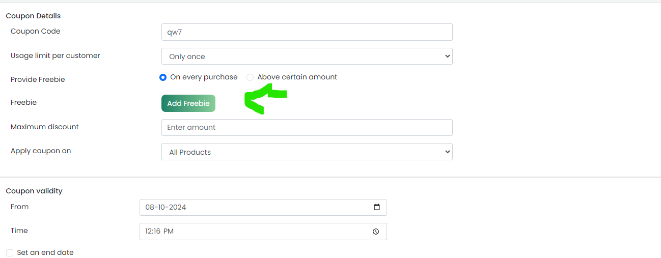Open the Apply coupon on All Products dropdown
This screenshot has width=661, height=258.
tap(307, 152)
